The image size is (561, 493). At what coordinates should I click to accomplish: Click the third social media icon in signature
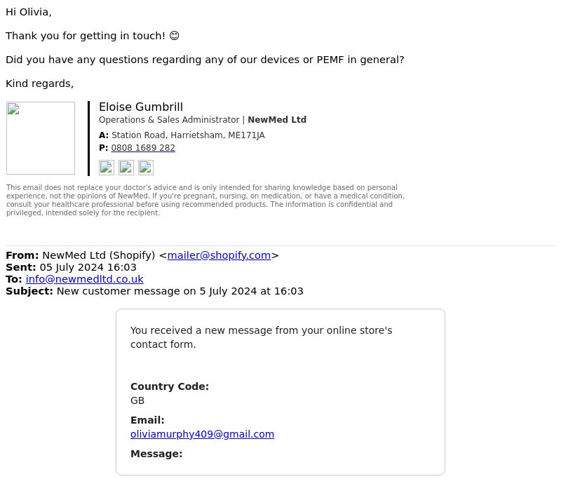tap(146, 168)
